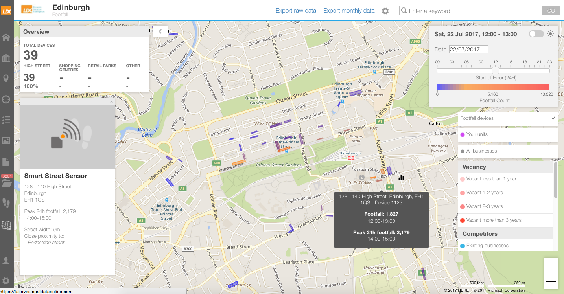Select the footprints footfall sidebar icon
The width and height of the screenshot is (564, 294).
click(6, 203)
